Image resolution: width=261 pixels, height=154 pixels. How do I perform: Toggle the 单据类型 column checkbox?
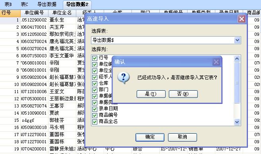click(95, 103)
